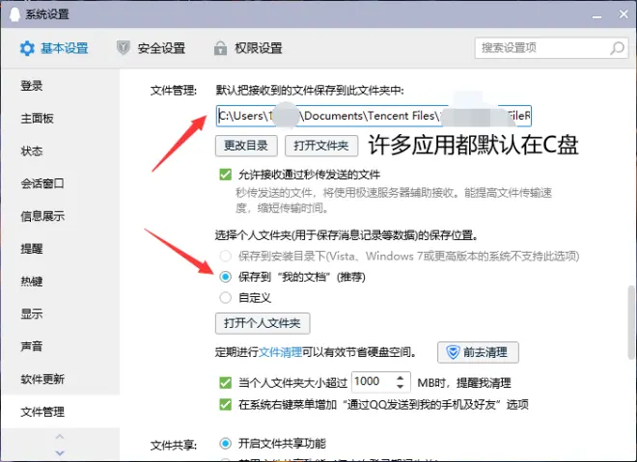The height and width of the screenshot is (462, 637).
Task: Select 开启文件共享功能 radio option
Action: [226, 444]
